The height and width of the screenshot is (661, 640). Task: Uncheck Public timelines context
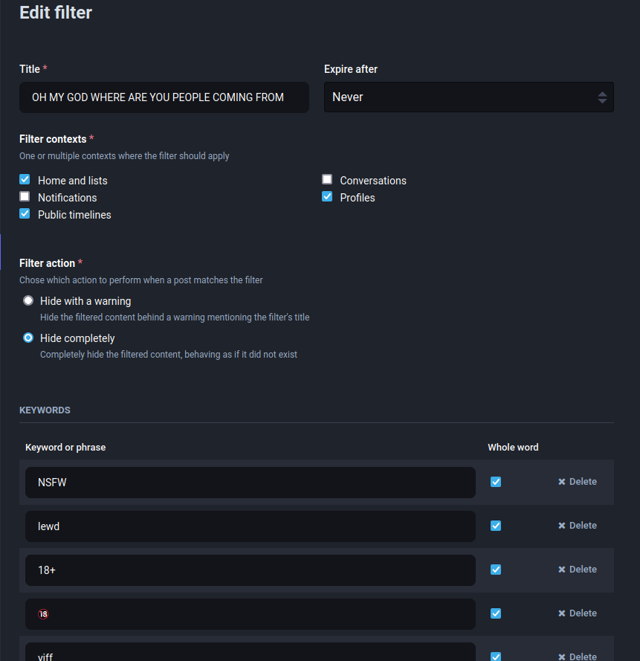click(x=25, y=214)
